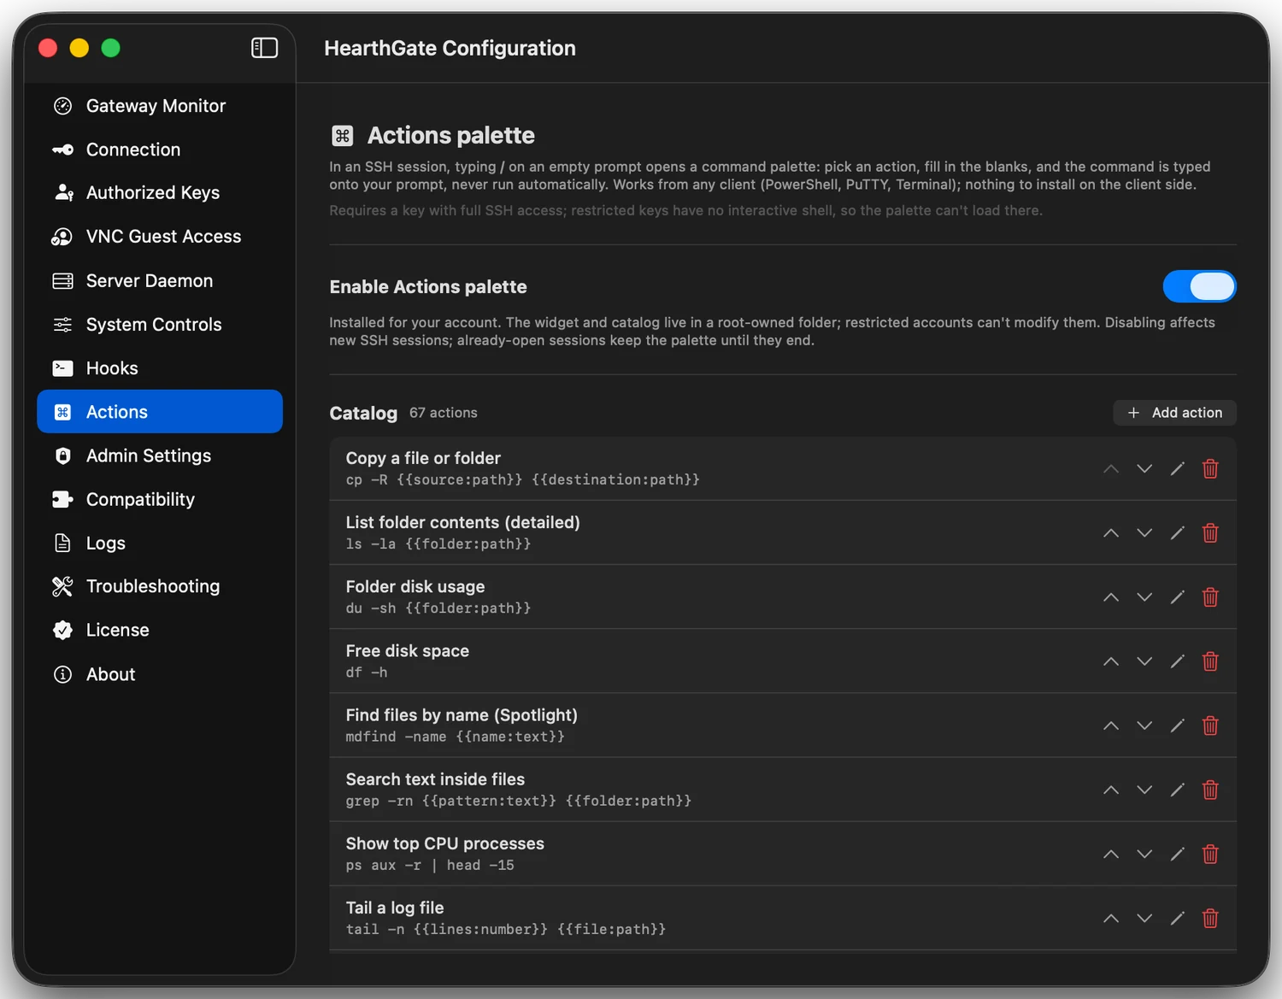Edit the 'Folder disk usage' action

pos(1177,596)
